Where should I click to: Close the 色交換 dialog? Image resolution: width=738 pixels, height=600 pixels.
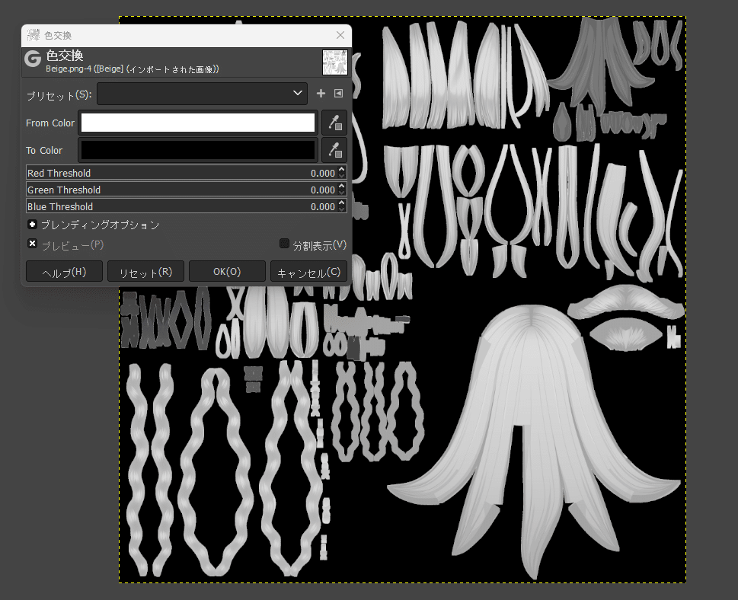click(x=340, y=35)
